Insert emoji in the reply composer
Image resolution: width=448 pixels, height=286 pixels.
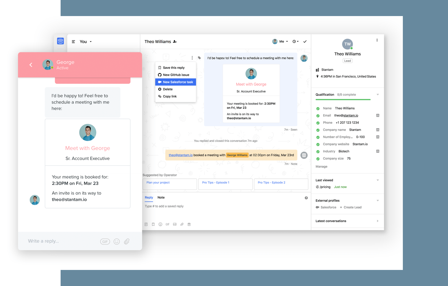[160, 224]
